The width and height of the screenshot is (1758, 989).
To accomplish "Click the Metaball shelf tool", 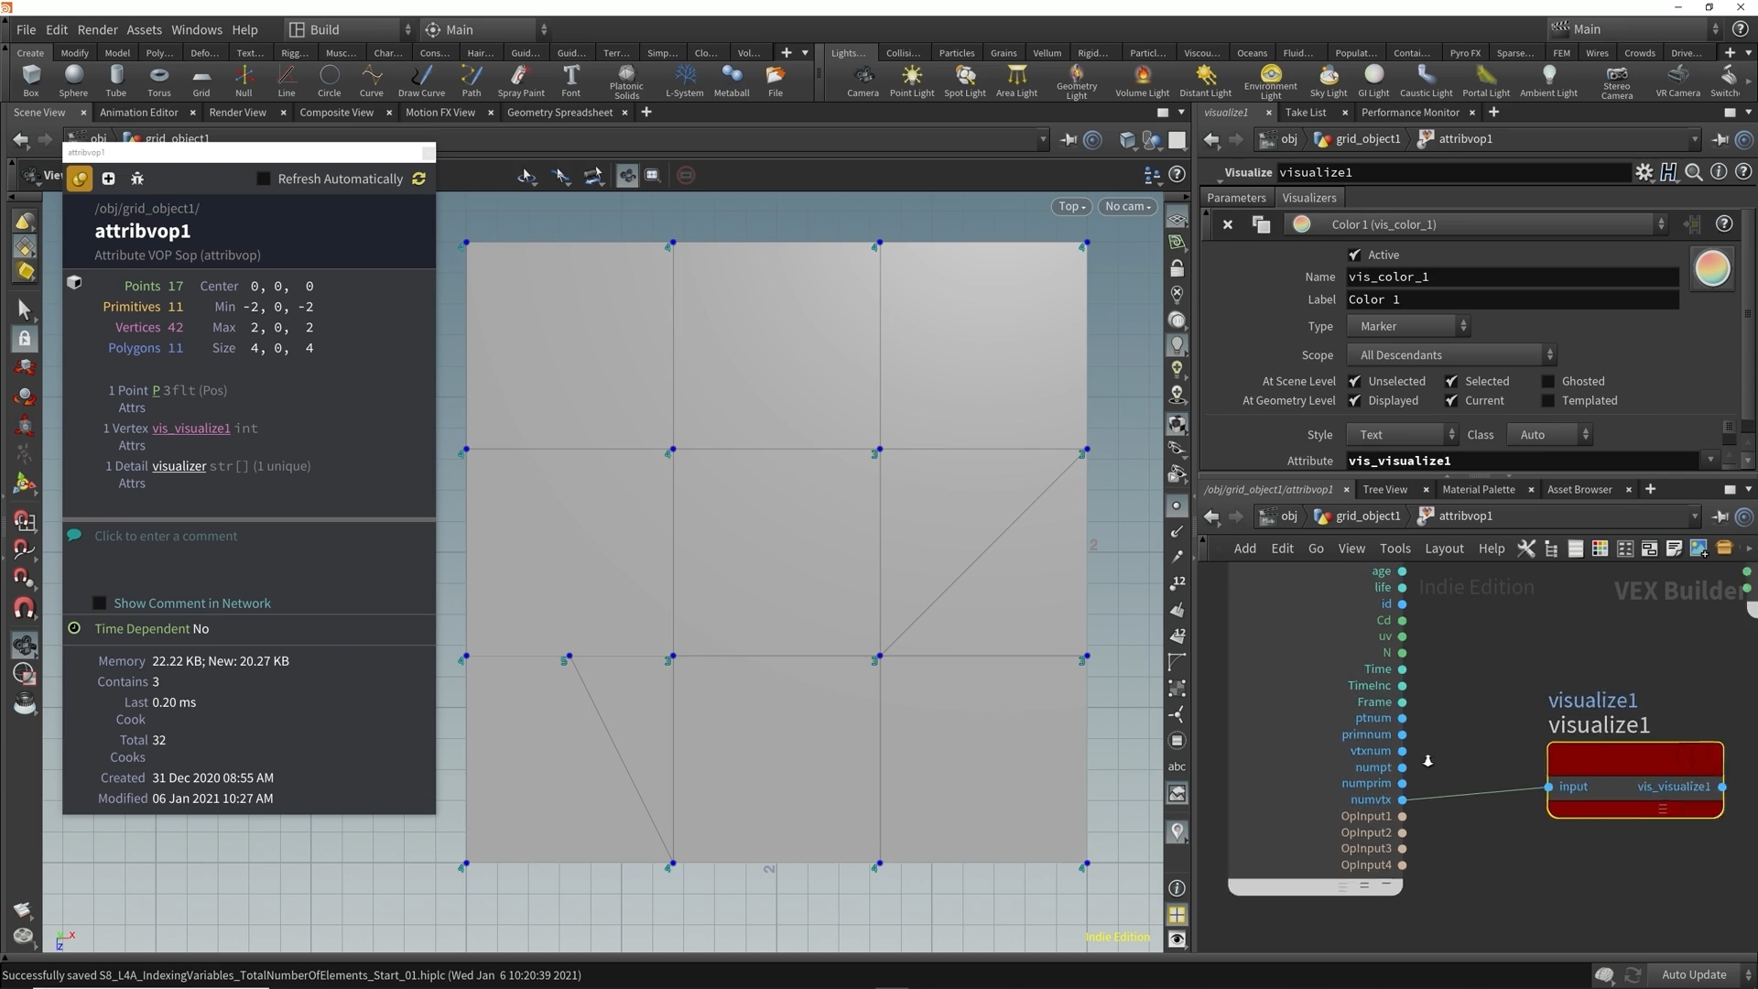I will (731, 80).
